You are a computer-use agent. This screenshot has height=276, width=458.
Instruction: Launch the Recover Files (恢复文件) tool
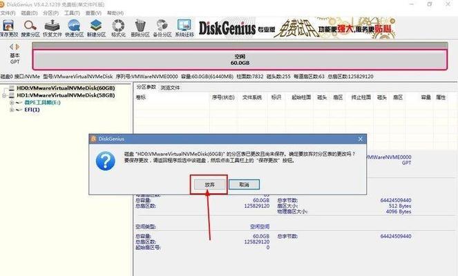[53, 28]
